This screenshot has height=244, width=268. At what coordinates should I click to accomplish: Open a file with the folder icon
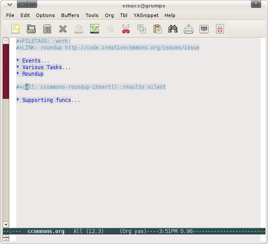pos(31,29)
